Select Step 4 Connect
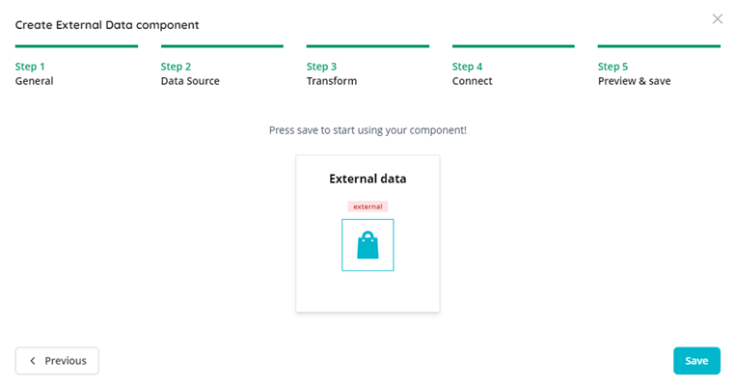The width and height of the screenshot is (735, 389). (x=472, y=73)
